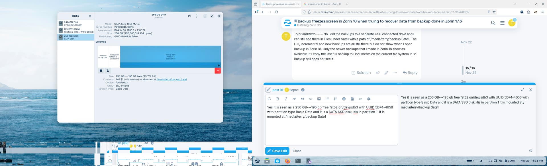Collapse the composer panel with the double chevron

pos(530,90)
